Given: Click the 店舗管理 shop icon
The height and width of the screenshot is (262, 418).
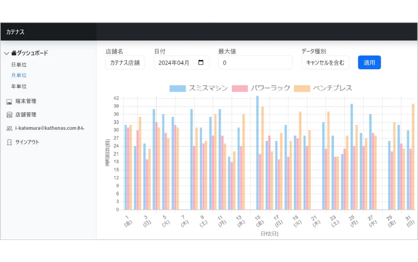Looking at the screenshot, I should tap(9, 115).
